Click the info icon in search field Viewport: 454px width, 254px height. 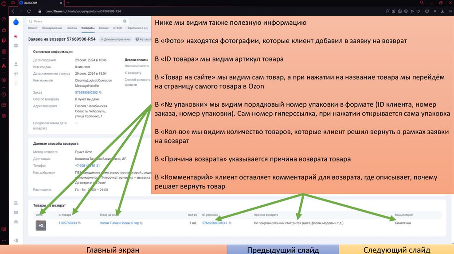tap(125, 21)
